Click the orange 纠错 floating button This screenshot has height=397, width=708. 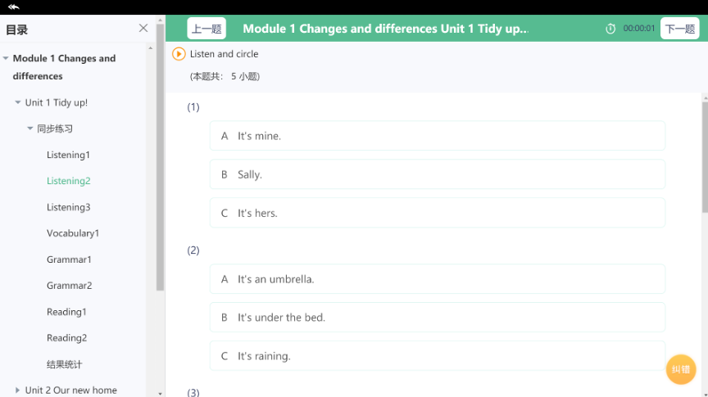point(681,369)
